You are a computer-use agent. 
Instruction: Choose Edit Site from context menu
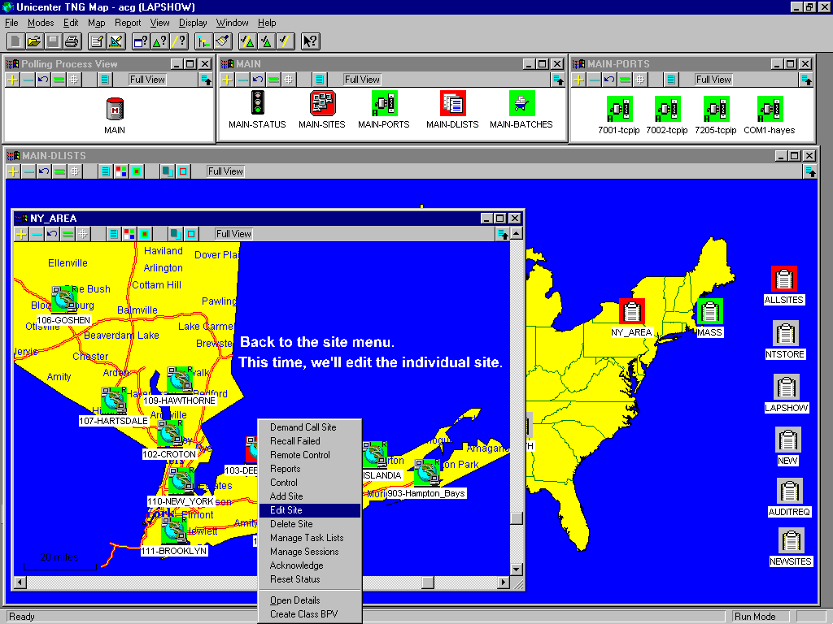pyautogui.click(x=310, y=510)
